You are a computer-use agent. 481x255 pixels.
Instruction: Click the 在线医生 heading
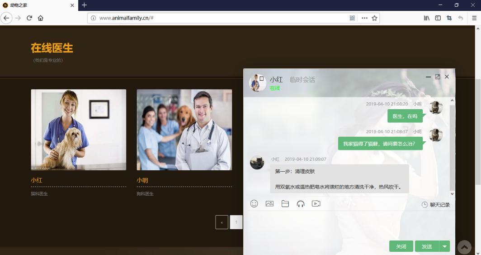(52, 48)
